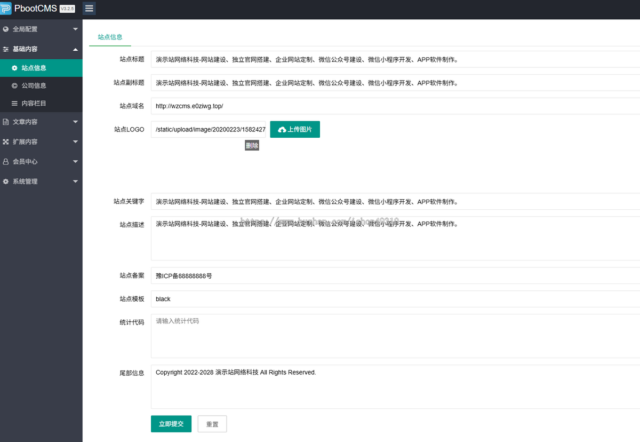This screenshot has width=640, height=442.
Task: Focus the 站点描述 textarea
Action: 395,238
